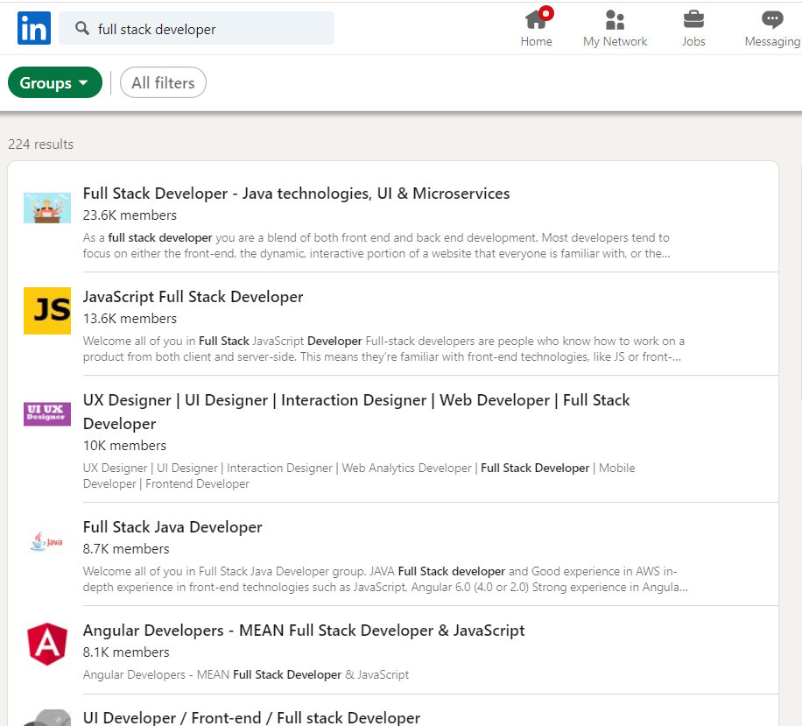
Task: Open the Messaging icon
Action: click(x=771, y=18)
